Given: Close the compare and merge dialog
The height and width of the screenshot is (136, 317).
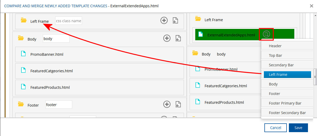Looking at the screenshot, I should point(311,6).
